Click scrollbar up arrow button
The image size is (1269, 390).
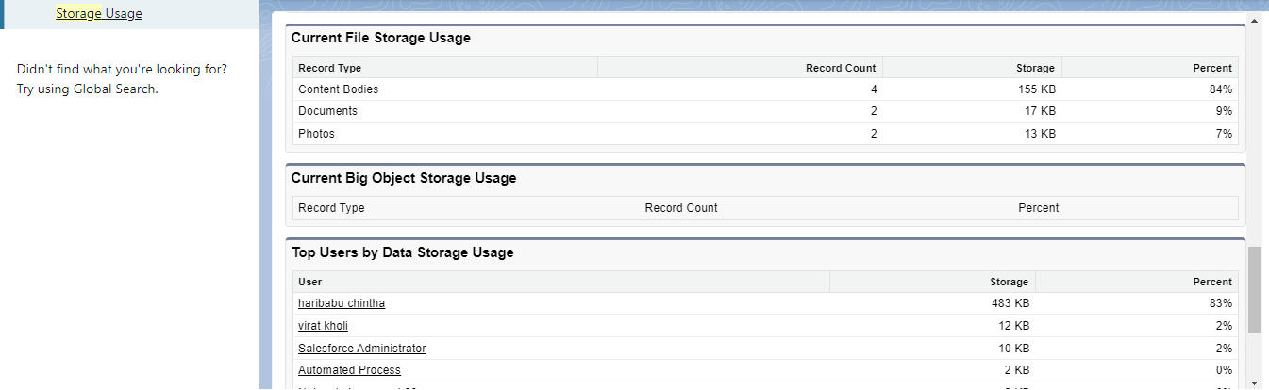click(x=1254, y=20)
